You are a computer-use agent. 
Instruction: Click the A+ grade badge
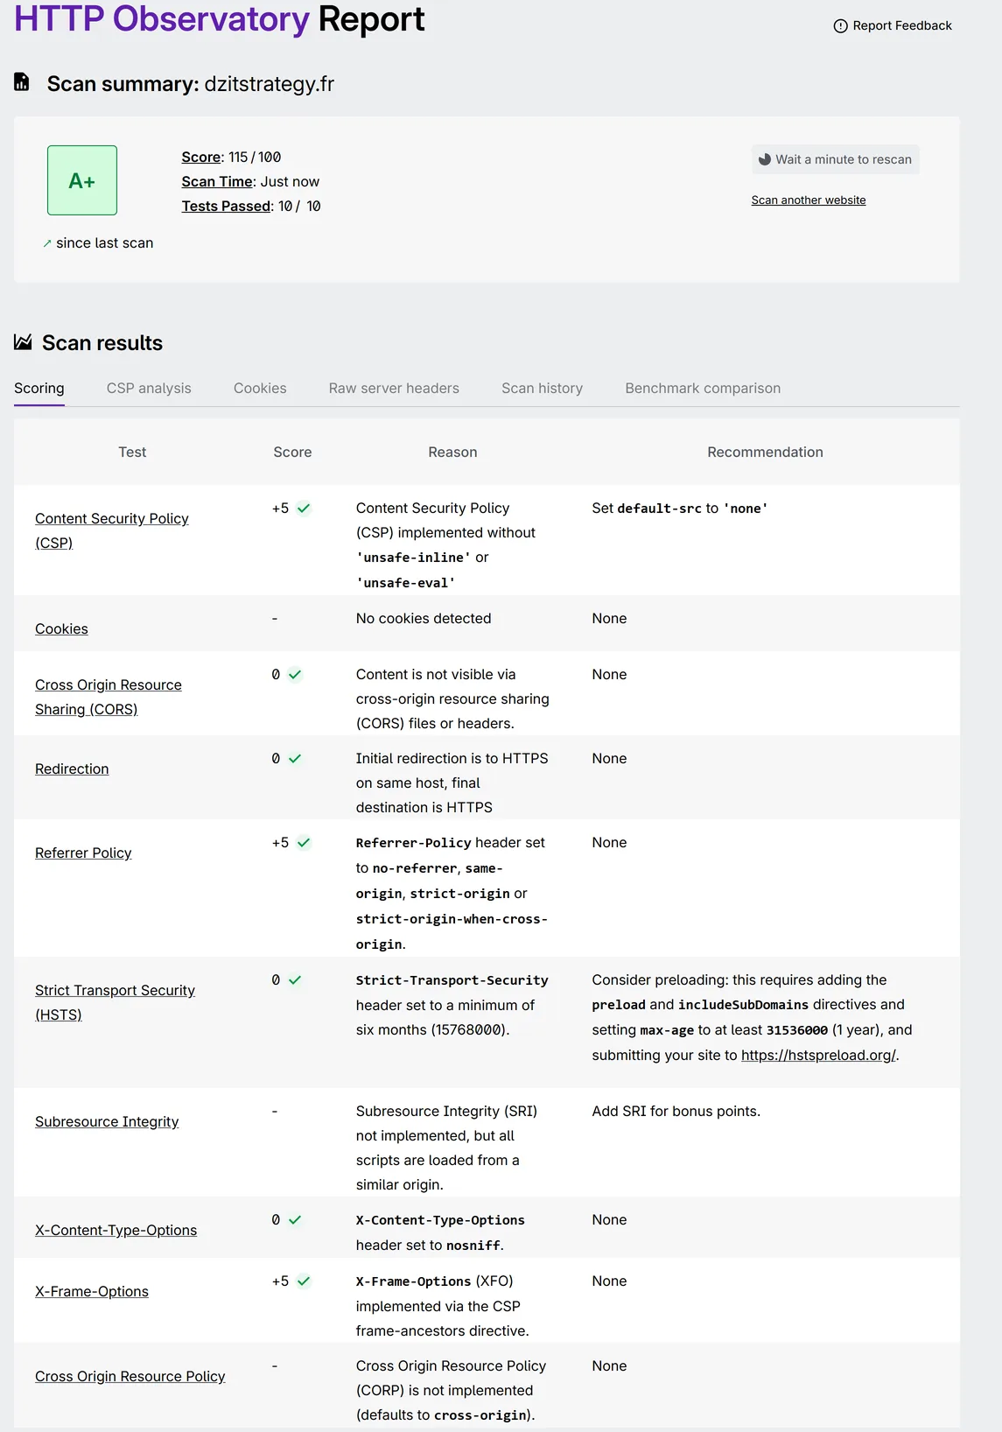click(x=82, y=180)
